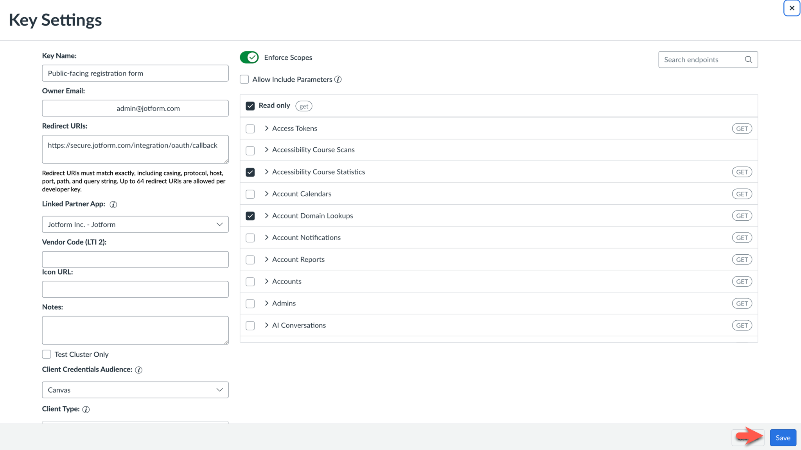Enable Test Cluster Only checkbox
This screenshot has width=801, height=450.
(47, 354)
